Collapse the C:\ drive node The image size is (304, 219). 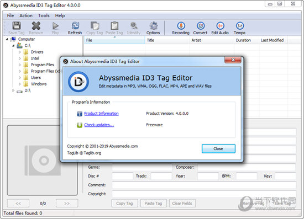[13, 46]
